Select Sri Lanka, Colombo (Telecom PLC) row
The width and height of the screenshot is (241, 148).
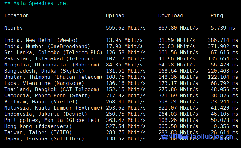pyautogui.click(x=53, y=53)
